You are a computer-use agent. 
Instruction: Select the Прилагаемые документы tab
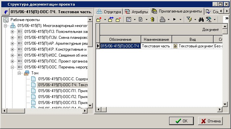(x=177, y=11)
